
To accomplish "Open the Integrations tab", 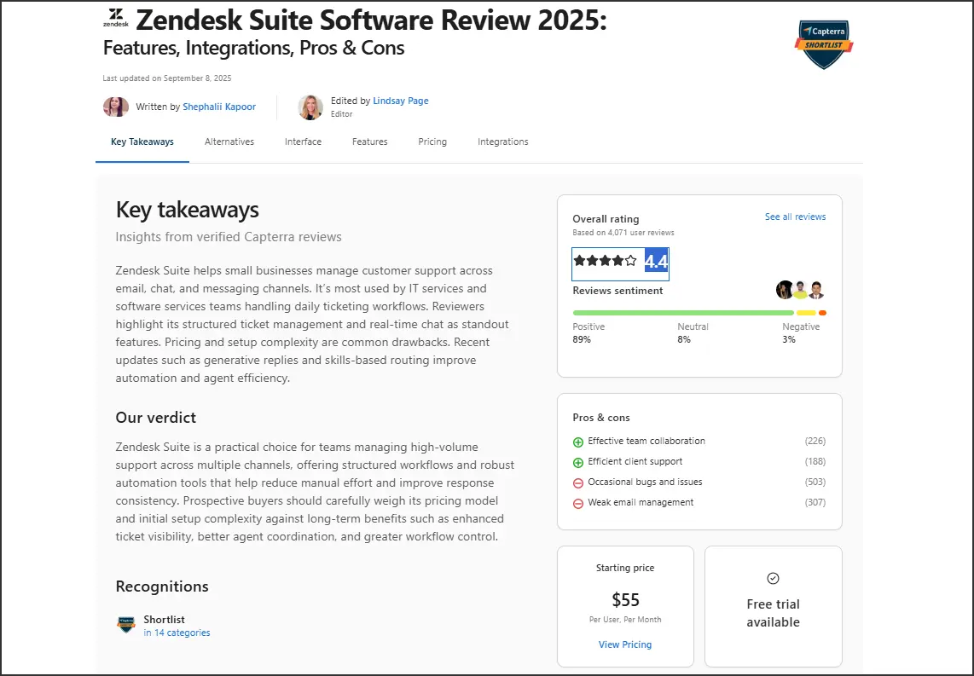I will (x=503, y=142).
